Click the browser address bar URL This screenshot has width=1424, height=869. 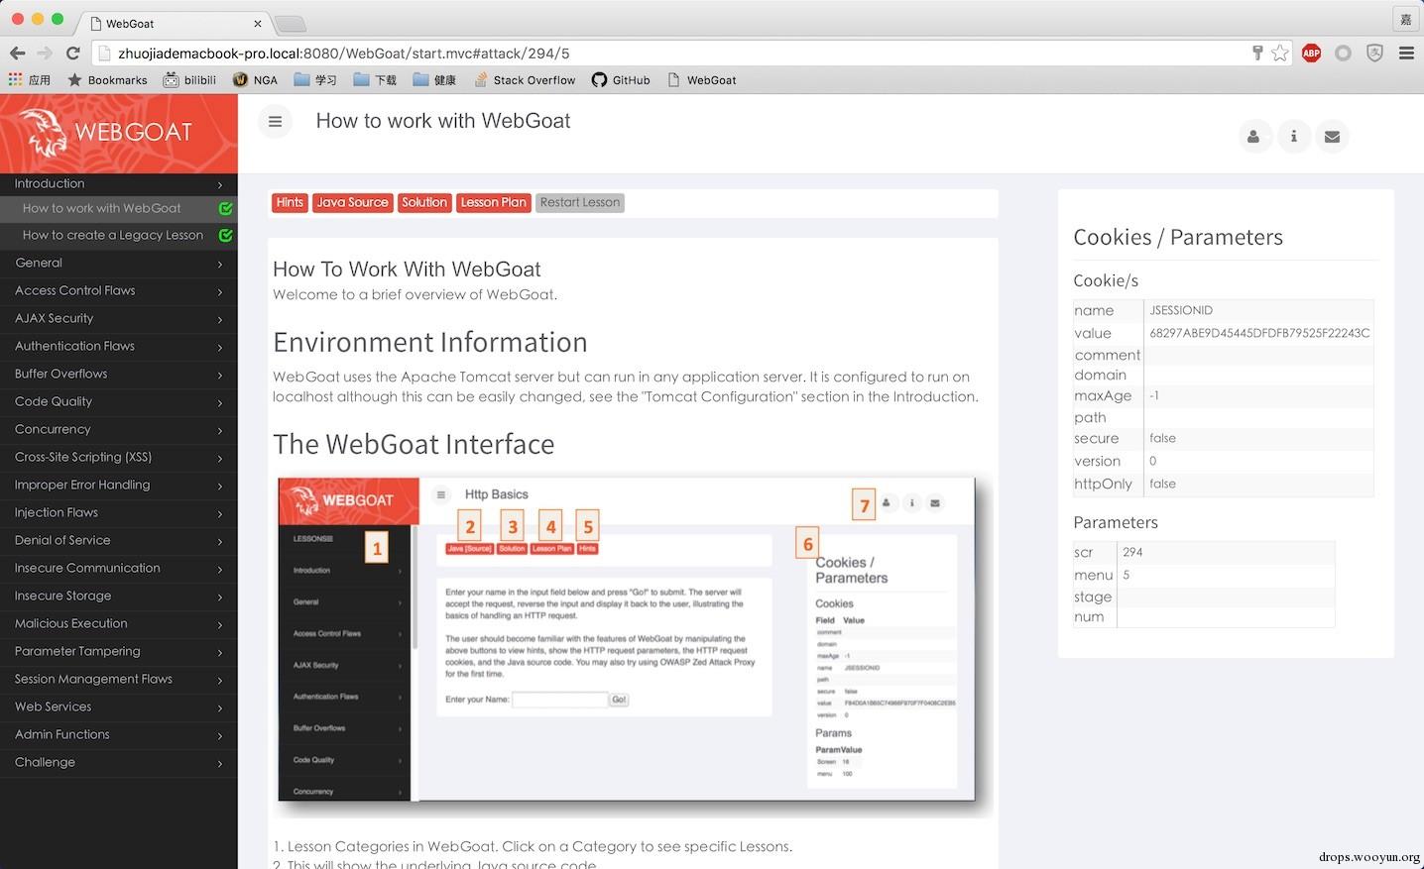pyautogui.click(x=344, y=54)
